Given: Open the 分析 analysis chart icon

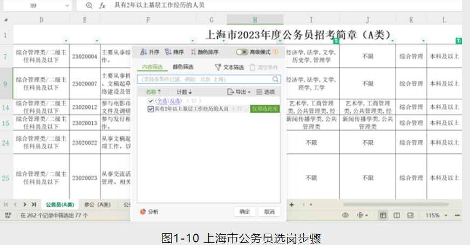Looking at the screenshot, I should [143, 212].
